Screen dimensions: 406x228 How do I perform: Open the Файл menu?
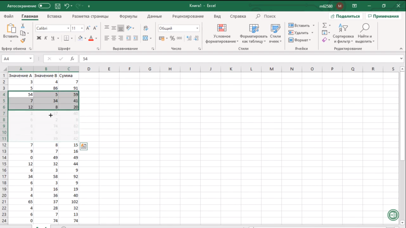(9, 16)
